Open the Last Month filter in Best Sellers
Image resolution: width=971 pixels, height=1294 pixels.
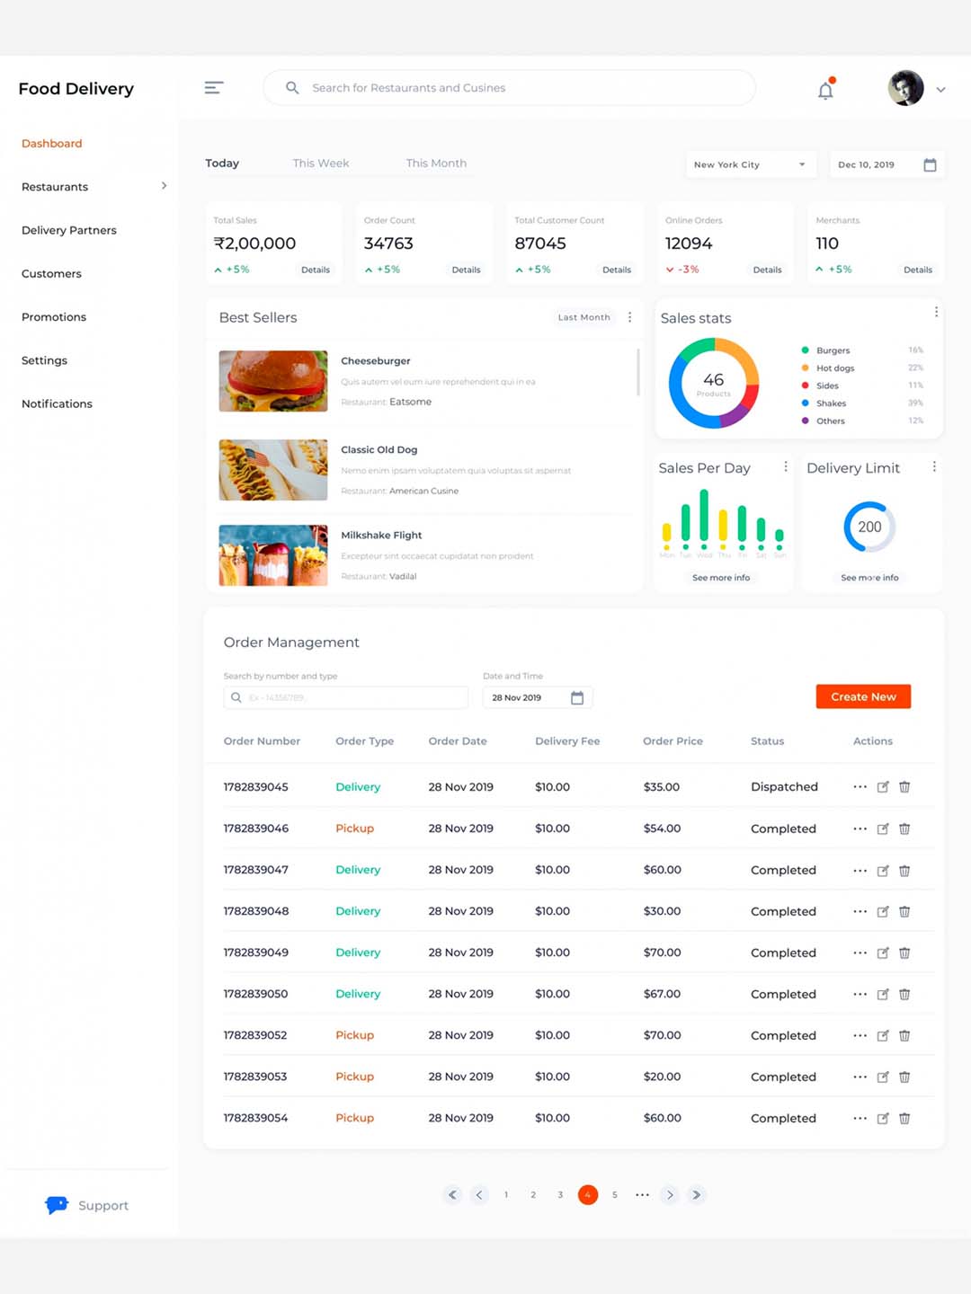(x=583, y=317)
